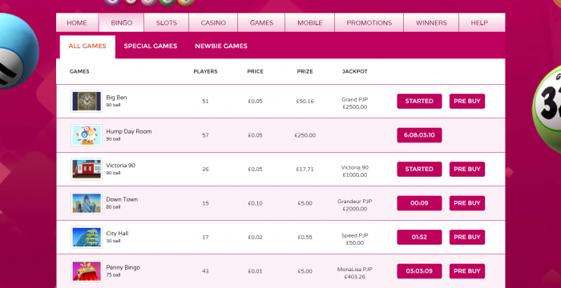The width and height of the screenshot is (561, 288).
Task: Click the PLAYERS column header
Action: point(205,71)
